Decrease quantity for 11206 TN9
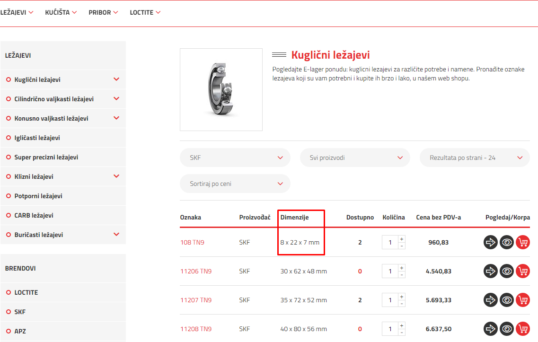The height and width of the screenshot is (342, 538). click(402, 275)
